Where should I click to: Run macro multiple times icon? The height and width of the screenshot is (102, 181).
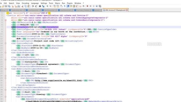pyautogui.click(x=97, y=6)
